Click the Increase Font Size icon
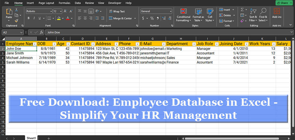295x140 pixels. click(x=66, y=11)
